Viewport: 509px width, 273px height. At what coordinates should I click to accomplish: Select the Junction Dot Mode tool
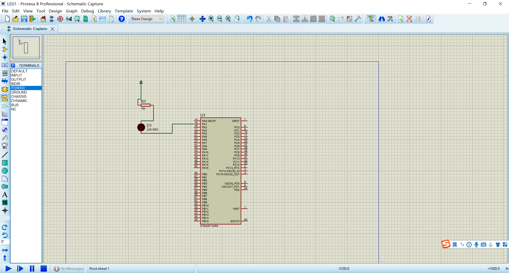[x=5, y=57]
